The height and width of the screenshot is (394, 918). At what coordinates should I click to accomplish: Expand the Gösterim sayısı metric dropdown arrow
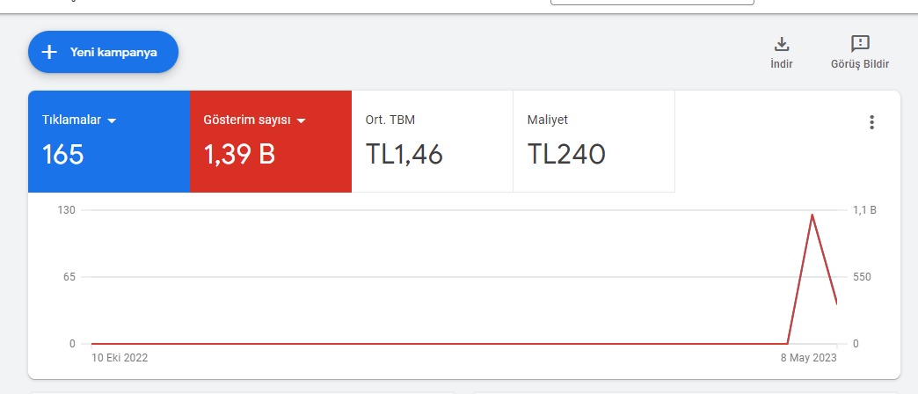(x=301, y=120)
